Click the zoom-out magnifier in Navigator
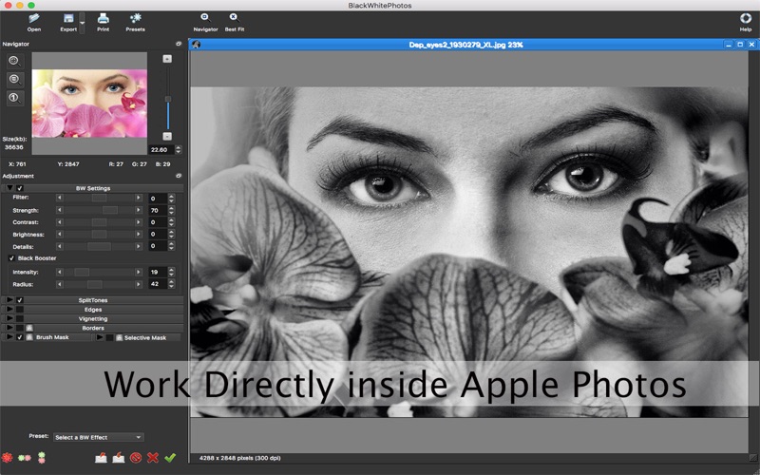This screenshot has width=760, height=475. point(14,80)
